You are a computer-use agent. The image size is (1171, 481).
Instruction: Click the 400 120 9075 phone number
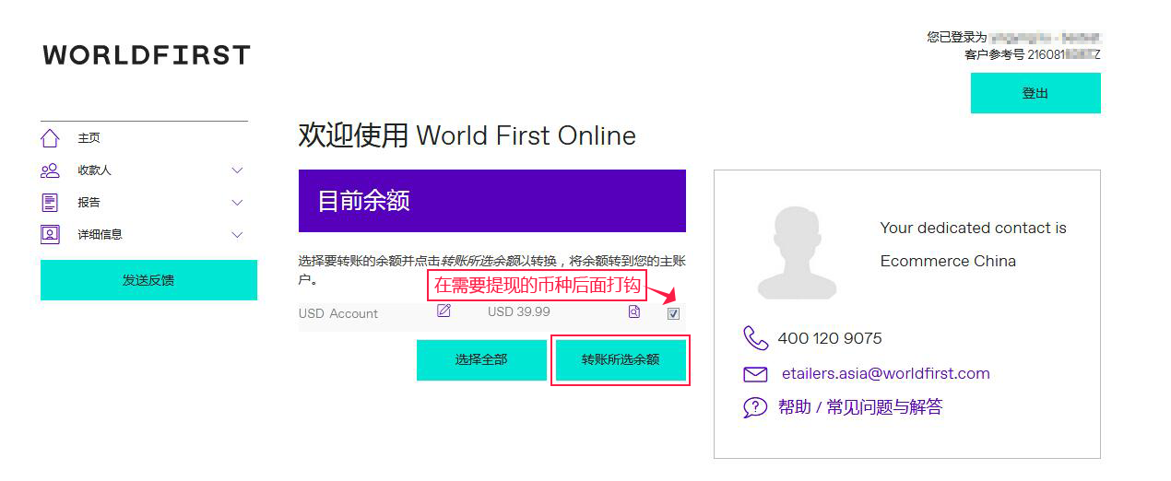coord(830,338)
